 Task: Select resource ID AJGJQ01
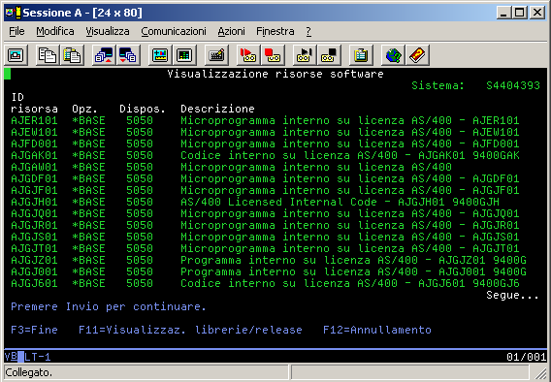point(34,213)
